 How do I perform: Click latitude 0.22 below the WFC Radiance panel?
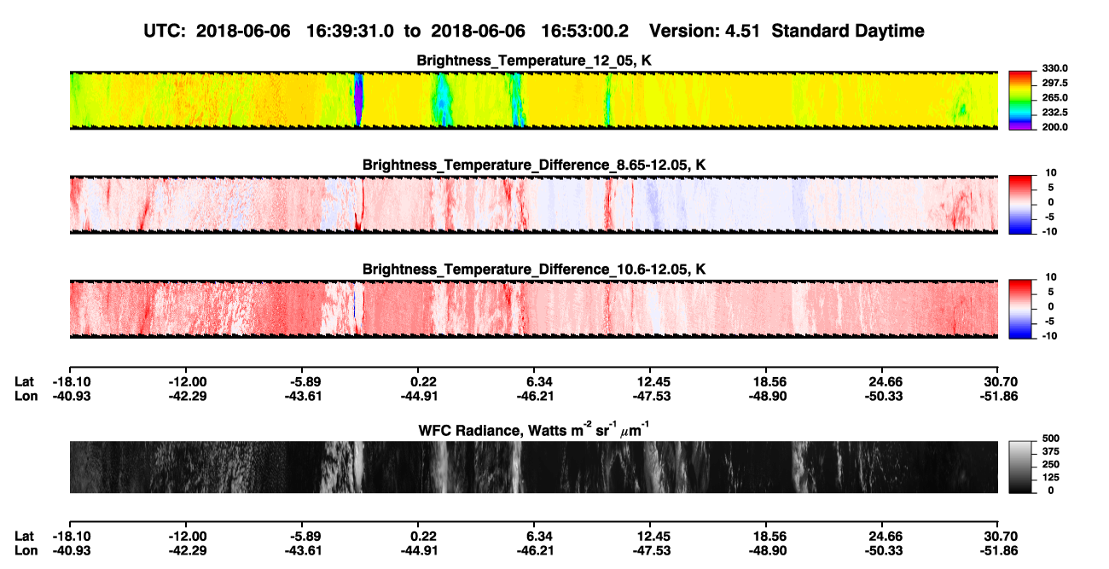point(422,536)
